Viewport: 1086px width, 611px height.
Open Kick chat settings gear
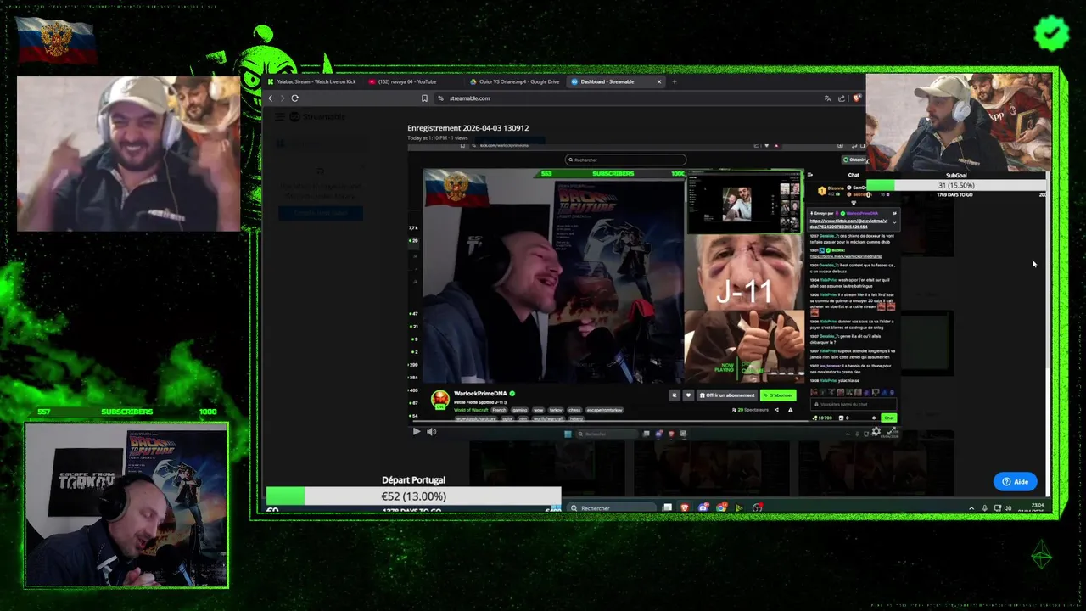[x=874, y=418]
